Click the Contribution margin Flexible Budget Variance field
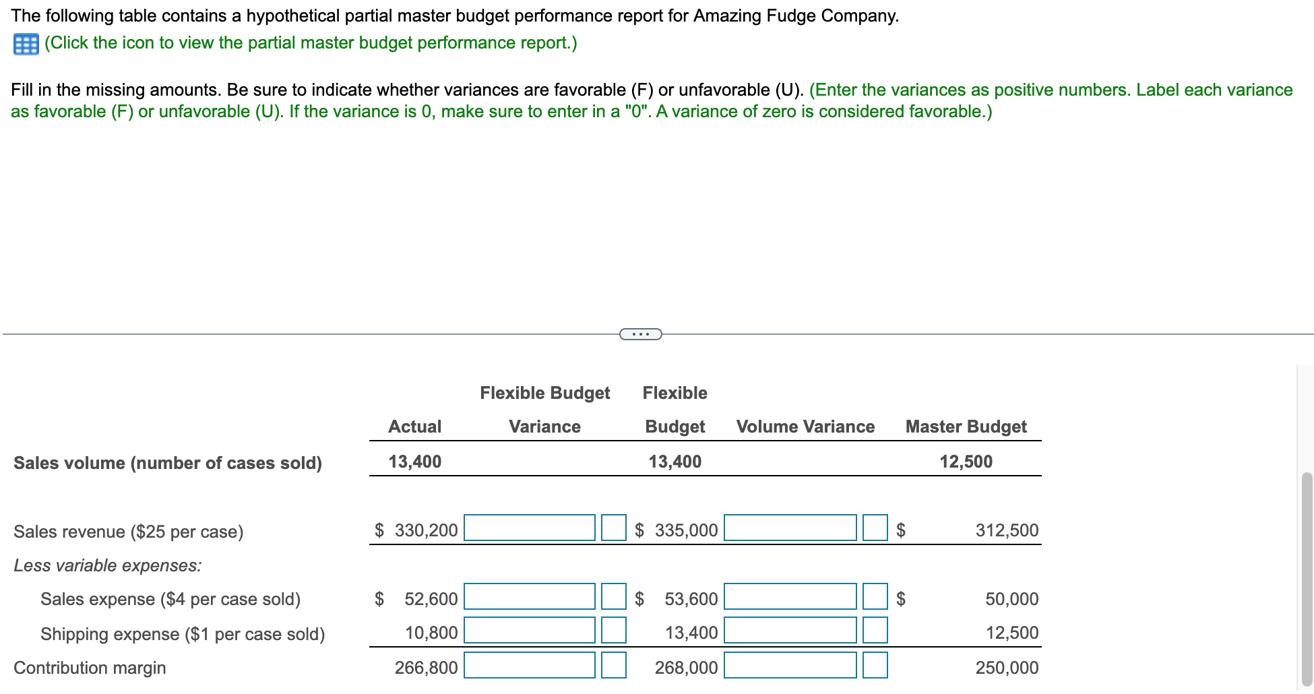The height and width of the screenshot is (694, 1314). click(528, 667)
